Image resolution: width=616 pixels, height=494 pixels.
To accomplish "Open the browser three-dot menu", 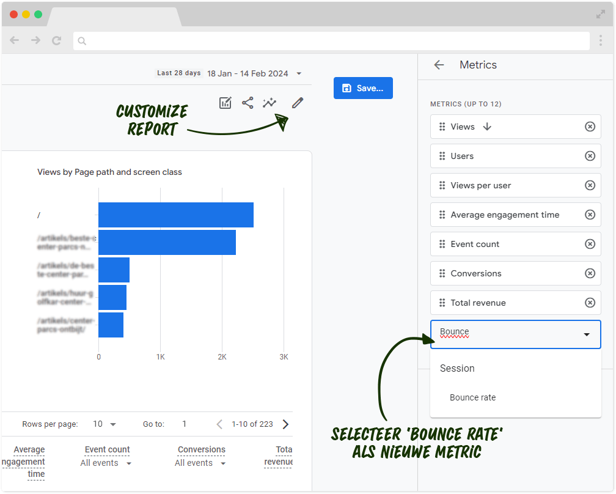I will point(600,40).
